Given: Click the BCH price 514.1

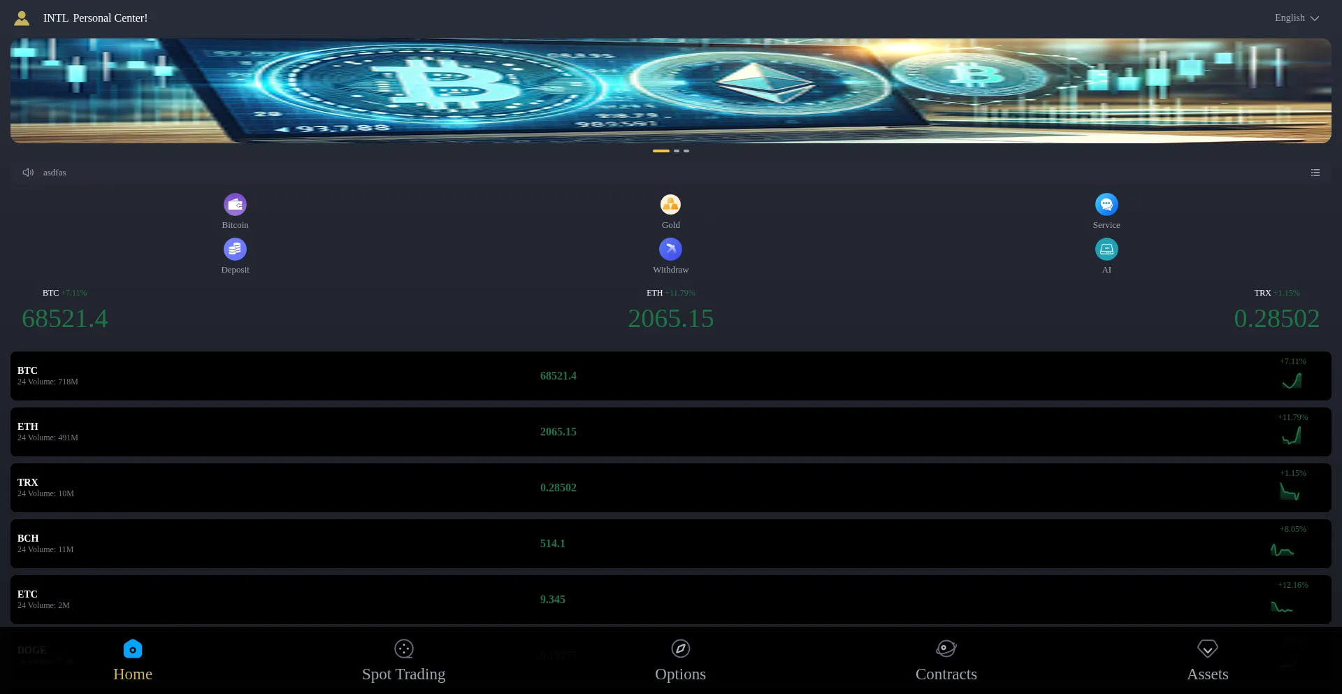Looking at the screenshot, I should point(553,544).
